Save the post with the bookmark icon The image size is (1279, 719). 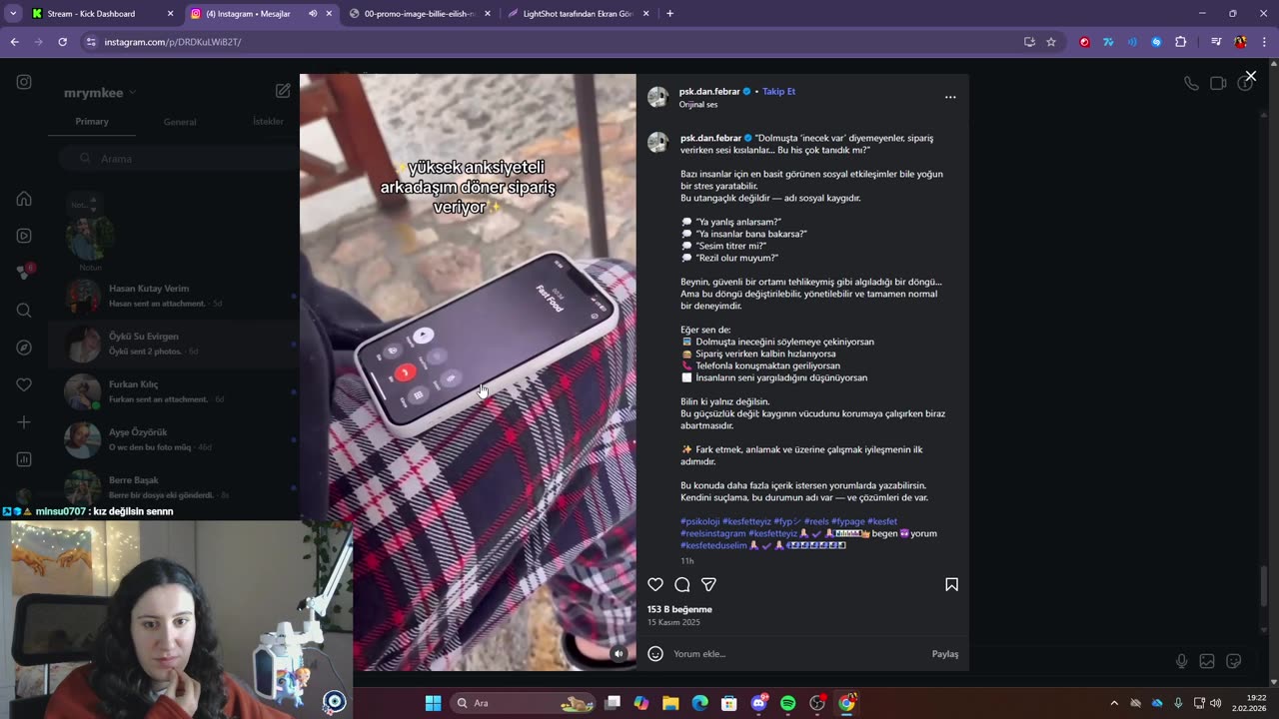click(x=951, y=584)
